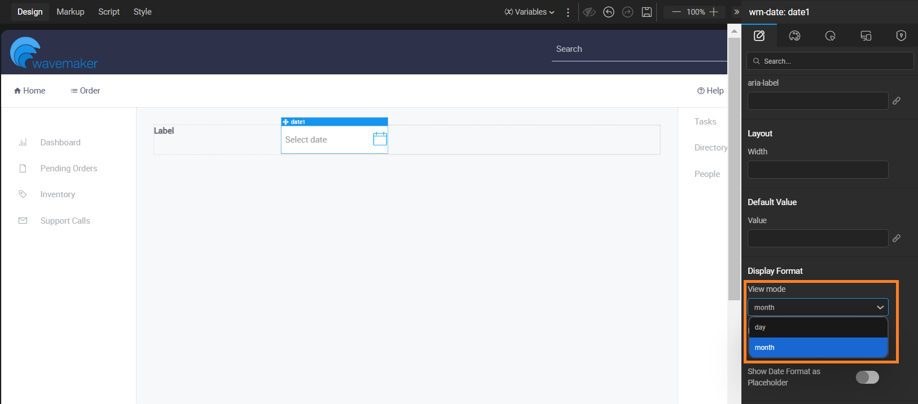918x404 pixels.
Task: Open the Styles tab palette icon
Action: 794,36
